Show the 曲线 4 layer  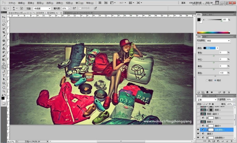pos(198,126)
